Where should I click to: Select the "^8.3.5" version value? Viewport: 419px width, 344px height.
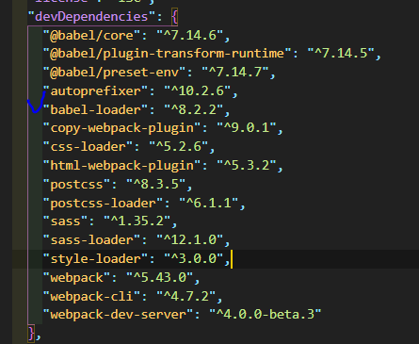point(156,185)
